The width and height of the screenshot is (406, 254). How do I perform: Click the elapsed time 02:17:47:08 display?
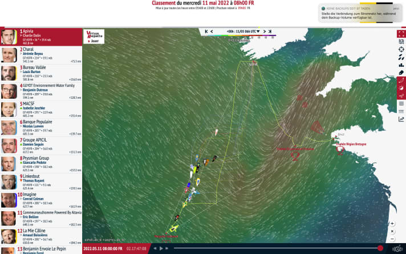[136, 248]
